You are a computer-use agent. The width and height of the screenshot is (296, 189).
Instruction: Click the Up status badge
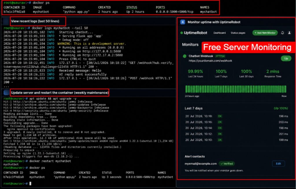pos(286,58)
